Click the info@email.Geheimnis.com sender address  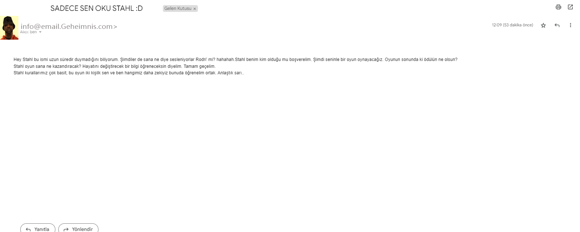pos(69,26)
